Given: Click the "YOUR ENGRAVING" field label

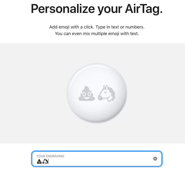Looking at the screenshot, I should pyautogui.click(x=50, y=156).
